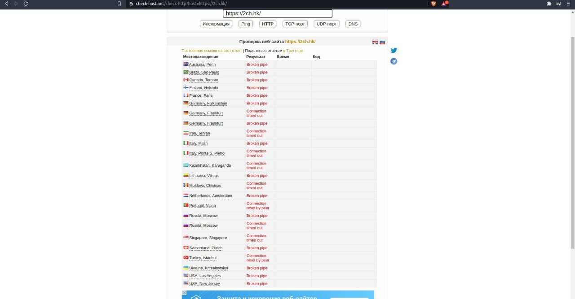Select the Информация check tab
Viewport: 575px width, 299px height.
[216, 24]
